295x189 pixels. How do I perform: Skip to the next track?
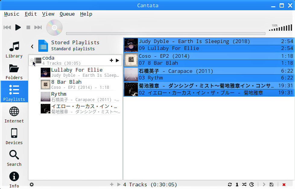(x=38, y=27)
